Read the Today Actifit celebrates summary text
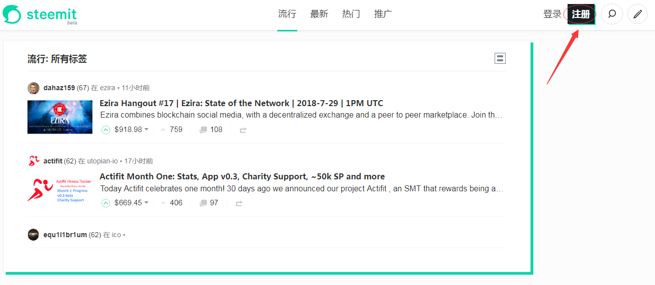This screenshot has height=285, width=655. click(302, 188)
